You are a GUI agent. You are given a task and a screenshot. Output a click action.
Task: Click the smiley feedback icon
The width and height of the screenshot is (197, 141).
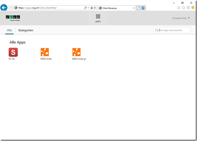[x=193, y=8]
